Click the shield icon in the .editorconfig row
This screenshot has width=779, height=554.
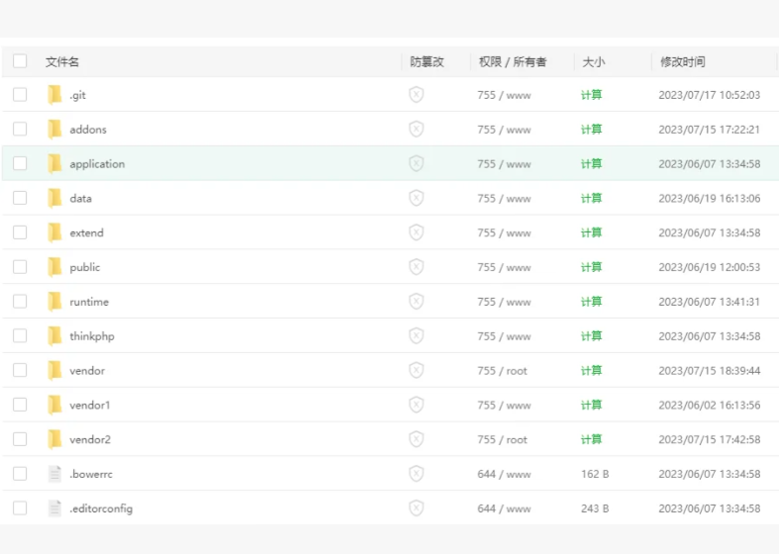point(417,508)
